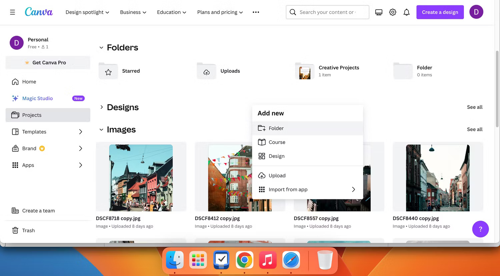Viewport: 500px width, 276px height.
Task: Select the Projects icon in the sidebar
Action: (15, 115)
